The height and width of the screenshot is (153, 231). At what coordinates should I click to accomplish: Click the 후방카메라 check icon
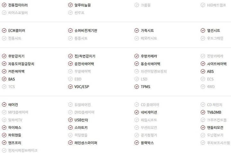(x=137, y=56)
